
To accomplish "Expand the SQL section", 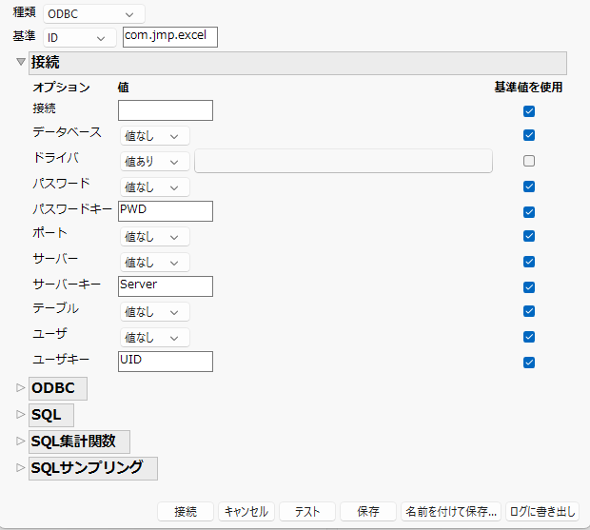I will point(20,415).
